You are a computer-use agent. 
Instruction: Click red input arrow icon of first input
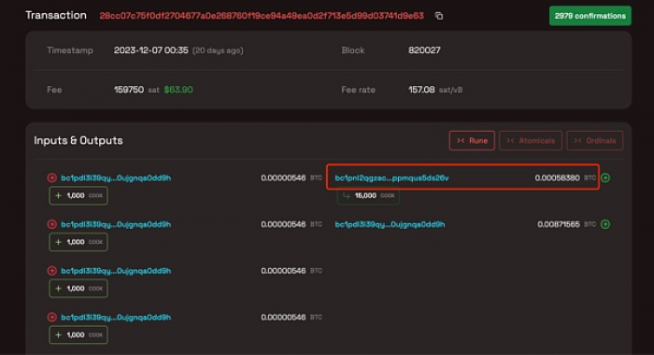coord(51,178)
